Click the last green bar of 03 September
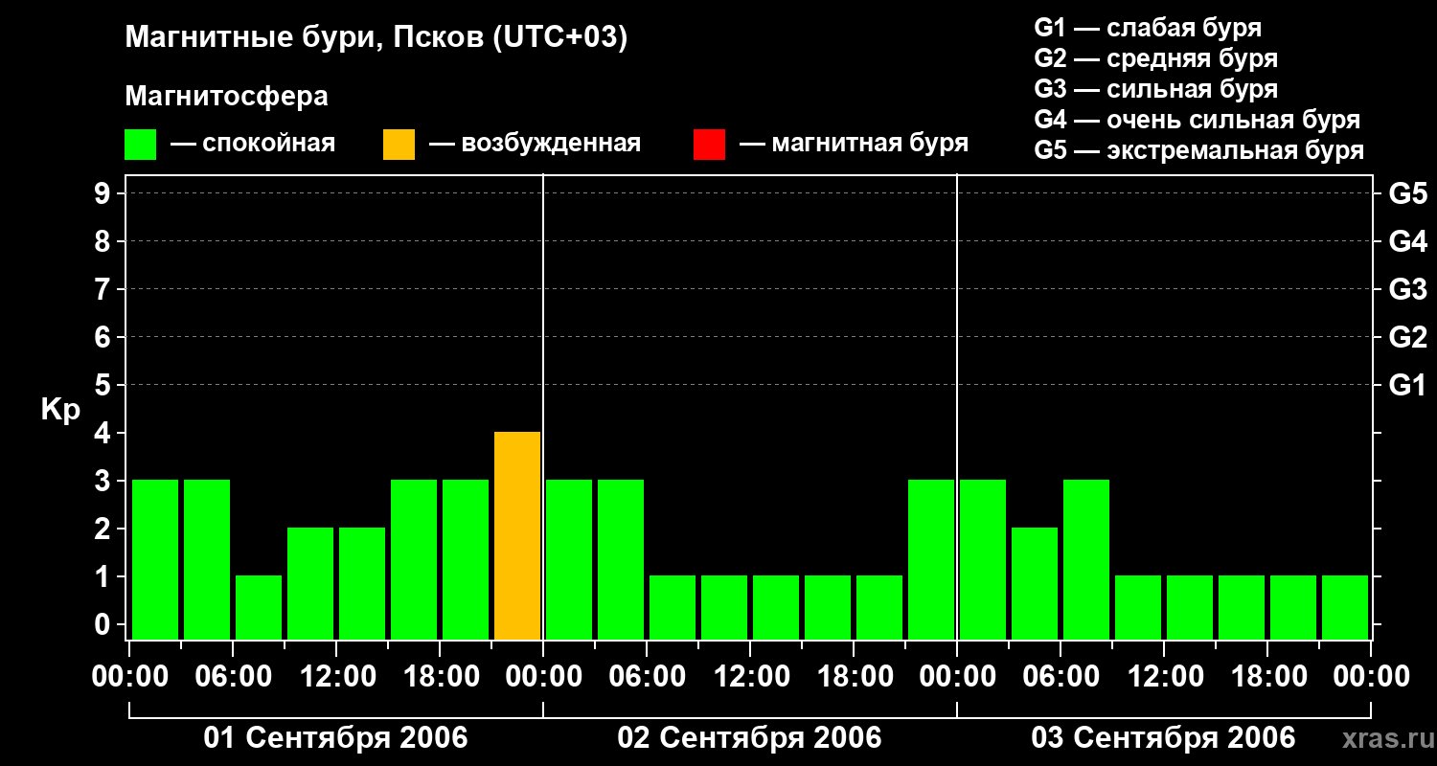The width and height of the screenshot is (1437, 766). tap(1345, 607)
